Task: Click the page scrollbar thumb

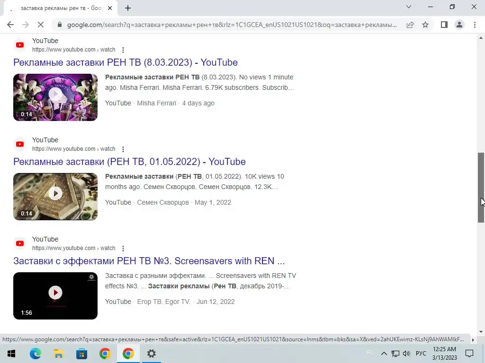Action: (481, 187)
